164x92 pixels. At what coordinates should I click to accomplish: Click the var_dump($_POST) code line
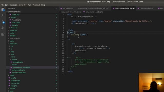coord(80,35)
